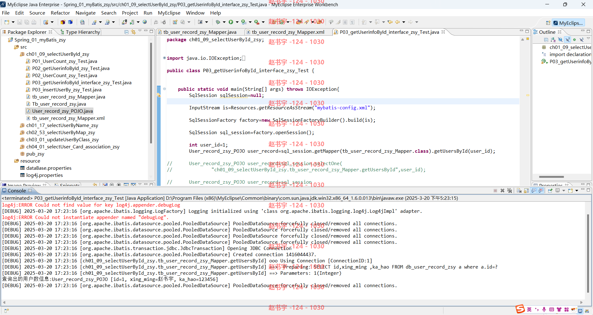
Task: Switch to Type Hierarchy tab
Action: point(80,32)
